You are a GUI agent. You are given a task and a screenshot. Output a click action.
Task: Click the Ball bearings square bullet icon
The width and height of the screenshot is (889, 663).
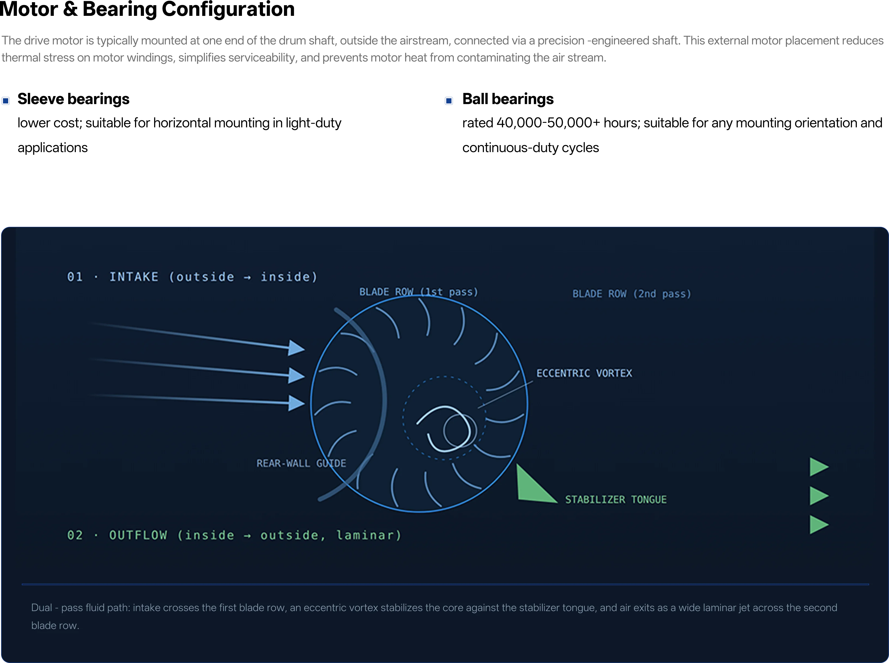(x=449, y=101)
